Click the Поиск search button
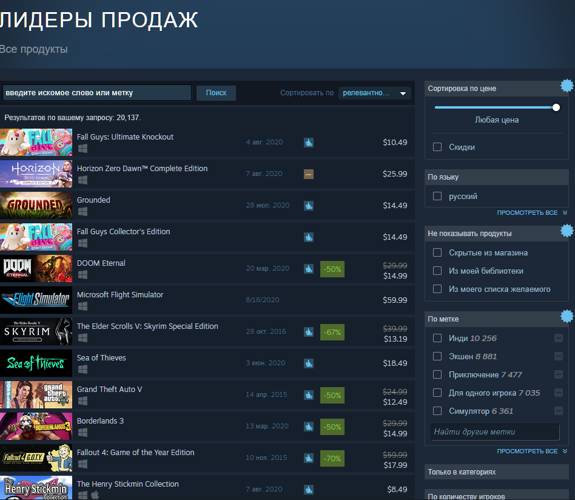Image resolution: width=575 pixels, height=500 pixels. click(216, 93)
